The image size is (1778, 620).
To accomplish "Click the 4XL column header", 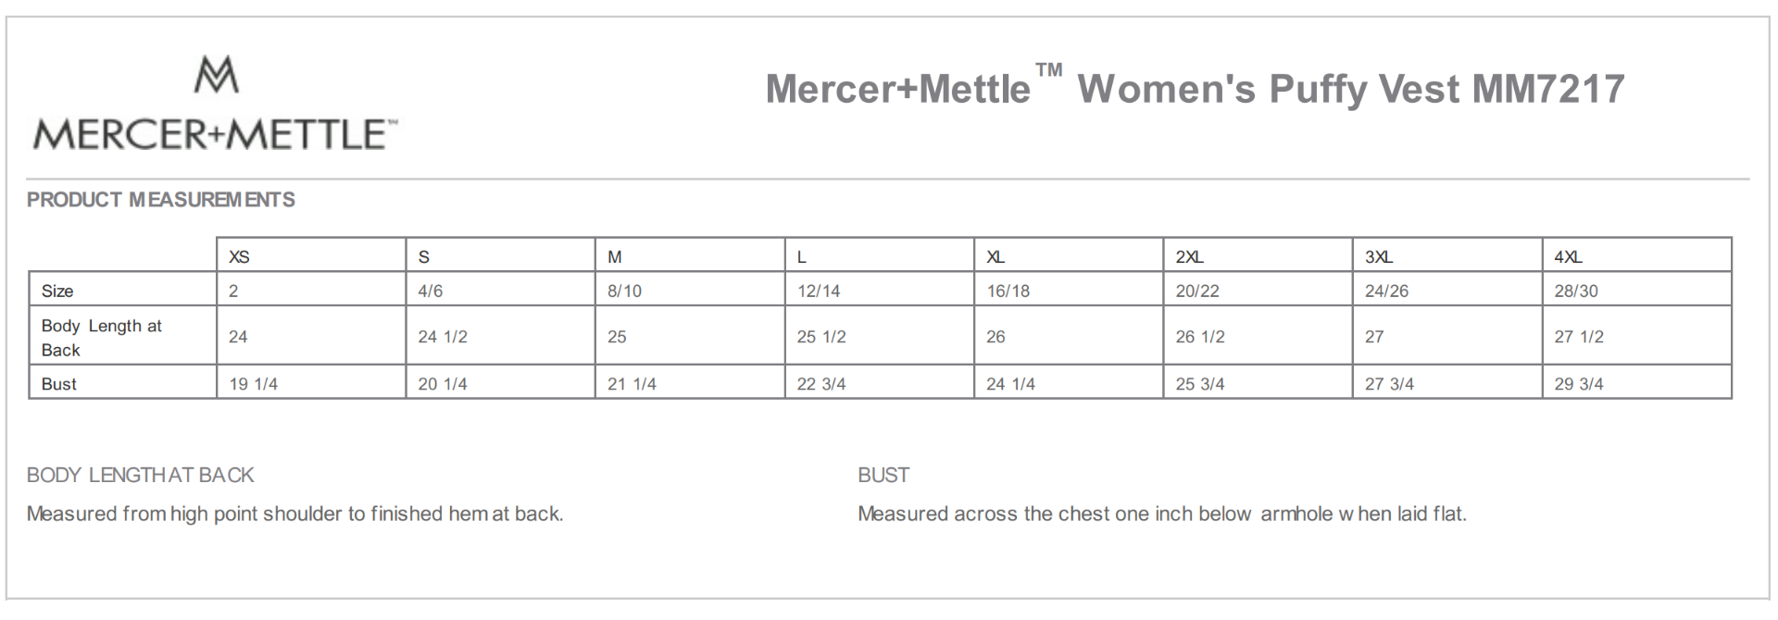I will pos(1568,257).
